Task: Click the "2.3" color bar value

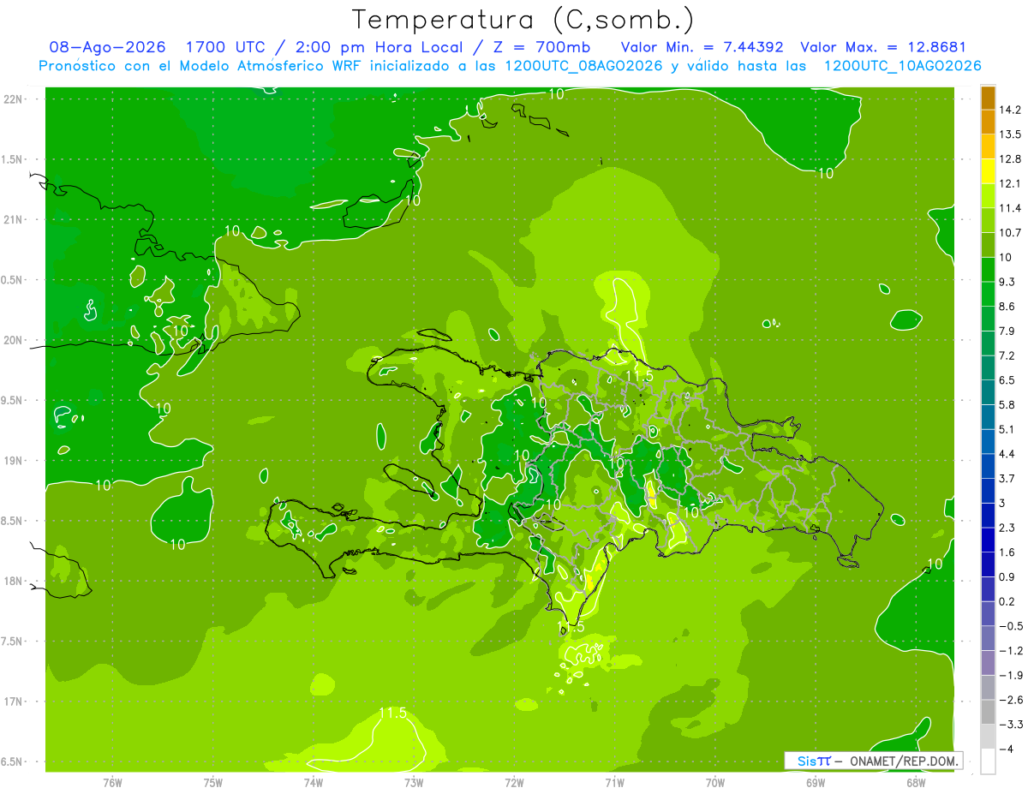Action: [x=1007, y=528]
